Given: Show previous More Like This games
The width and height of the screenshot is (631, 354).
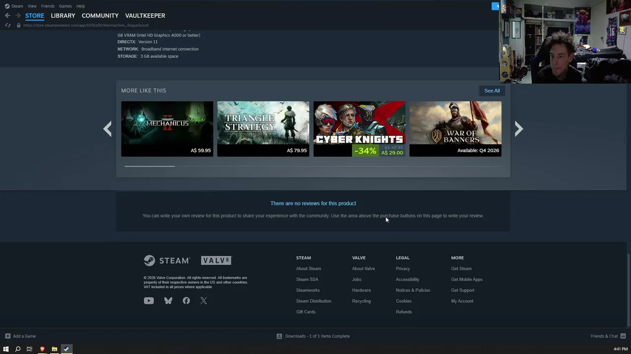Looking at the screenshot, I should pyautogui.click(x=107, y=129).
